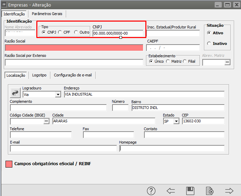Viewport: 241px width, 196px height.
Task: Open the Estado dropdown showing SP
Action: coord(176,121)
